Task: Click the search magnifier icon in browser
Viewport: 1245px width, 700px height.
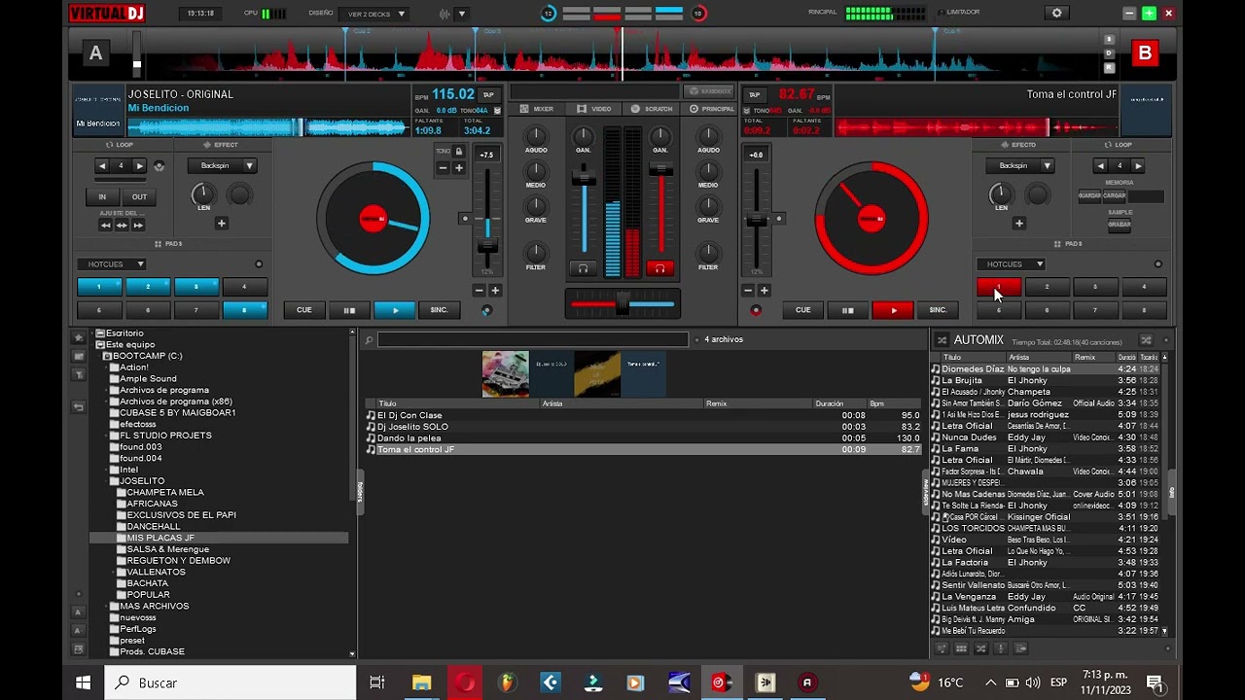Action: pyautogui.click(x=369, y=339)
